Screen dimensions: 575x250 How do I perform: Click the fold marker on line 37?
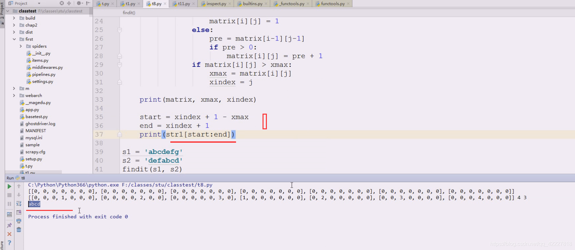119,134
